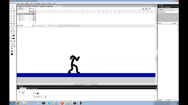Open the File menu

tap(11, 3)
